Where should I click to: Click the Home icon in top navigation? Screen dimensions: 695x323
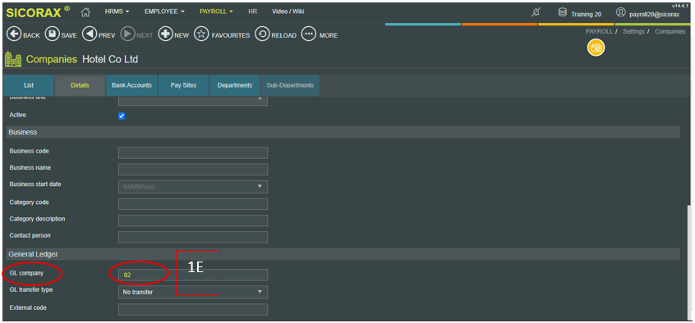85,12
